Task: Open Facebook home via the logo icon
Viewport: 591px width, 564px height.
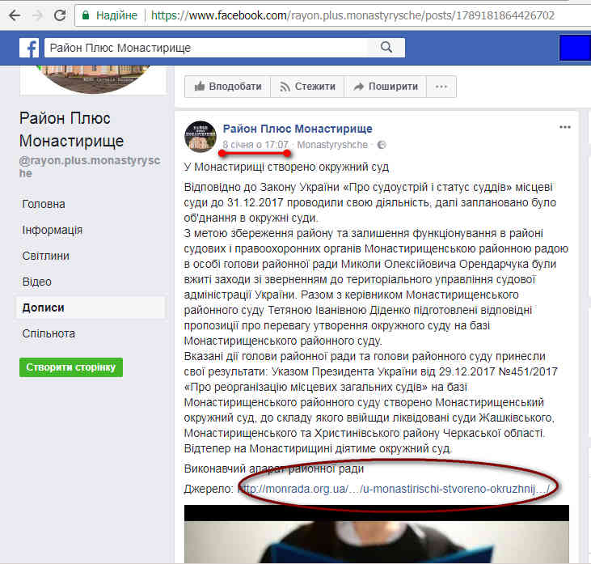Action: [x=29, y=48]
